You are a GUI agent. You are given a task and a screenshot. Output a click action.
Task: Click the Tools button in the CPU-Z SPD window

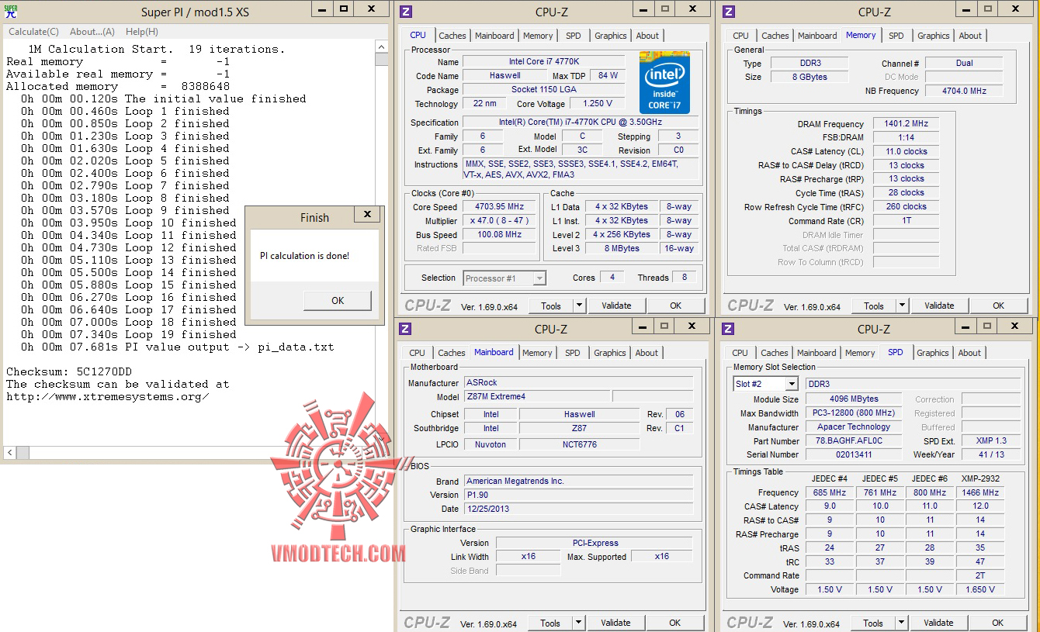pos(873,623)
